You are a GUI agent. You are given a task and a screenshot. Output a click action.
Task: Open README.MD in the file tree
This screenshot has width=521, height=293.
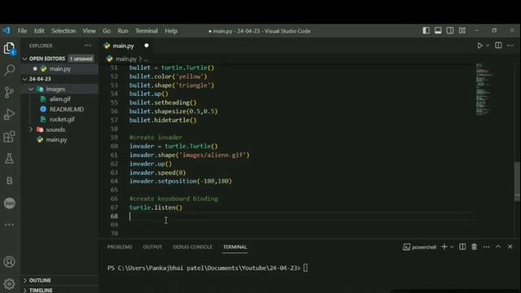click(x=67, y=109)
